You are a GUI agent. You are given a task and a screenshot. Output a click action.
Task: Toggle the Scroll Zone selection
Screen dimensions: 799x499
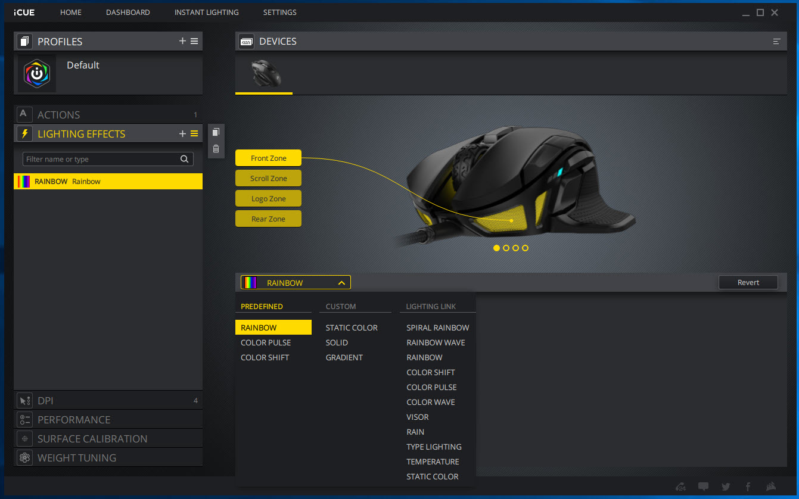[268, 178]
